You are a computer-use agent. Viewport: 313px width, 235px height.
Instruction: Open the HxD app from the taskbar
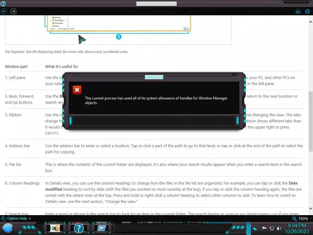point(55,228)
